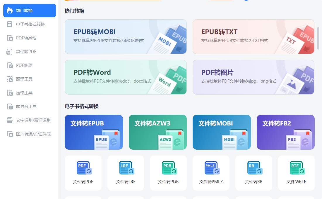Click the Word file graphic on PDF转Word card
Viewport: 322px width, 199px height.
click(x=167, y=81)
